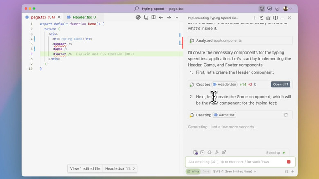Open the editor more actions ellipsis menu
Viewport: 319px width, 179px height.
176,18
